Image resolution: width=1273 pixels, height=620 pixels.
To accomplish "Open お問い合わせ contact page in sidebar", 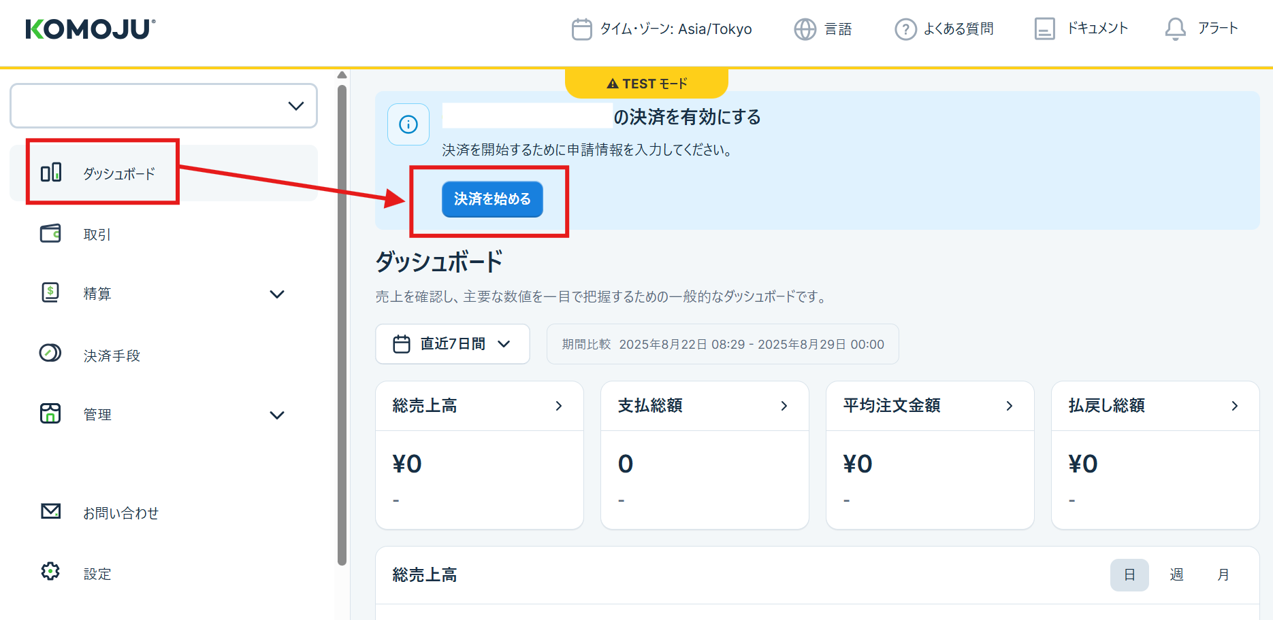I will (120, 513).
